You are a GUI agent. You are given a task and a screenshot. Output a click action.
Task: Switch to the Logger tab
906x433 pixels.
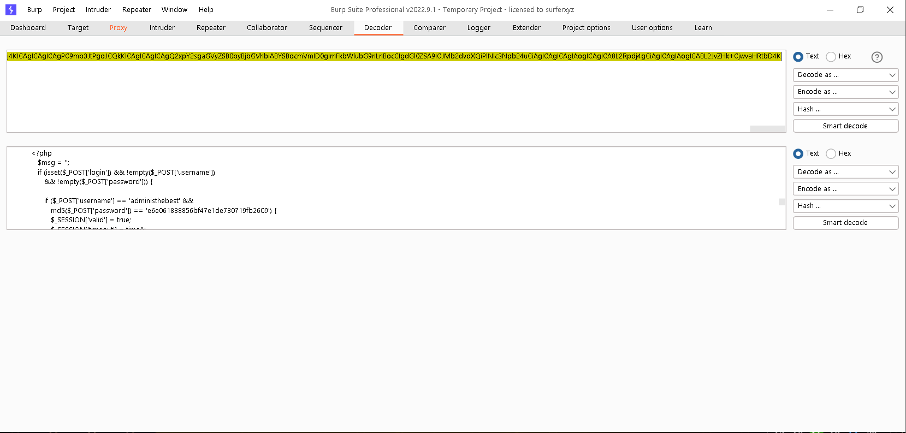click(479, 28)
